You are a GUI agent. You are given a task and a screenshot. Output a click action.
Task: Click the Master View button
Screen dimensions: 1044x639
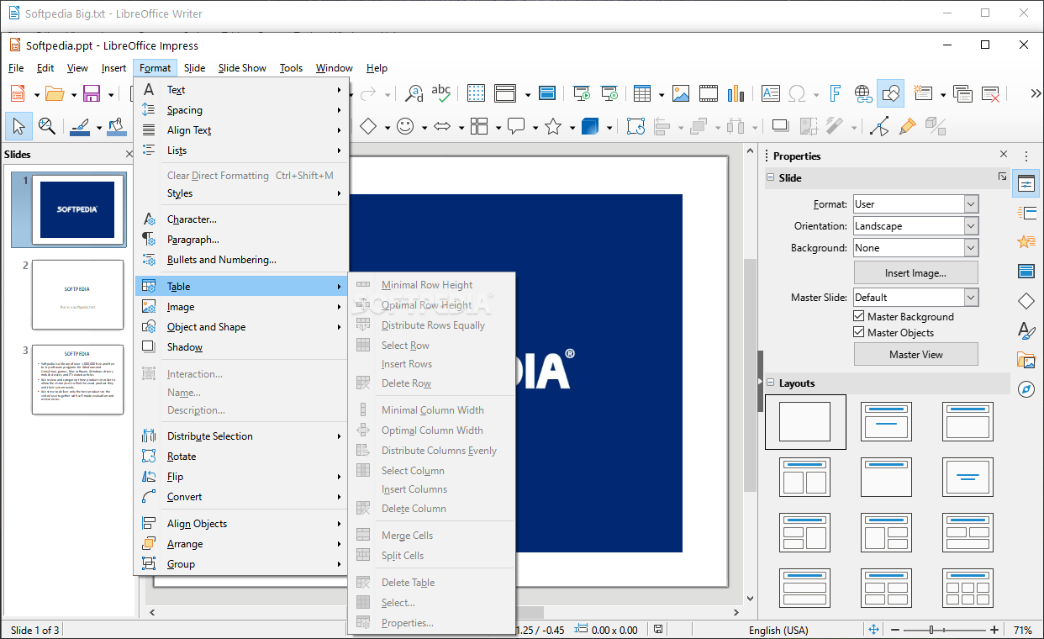coord(915,354)
